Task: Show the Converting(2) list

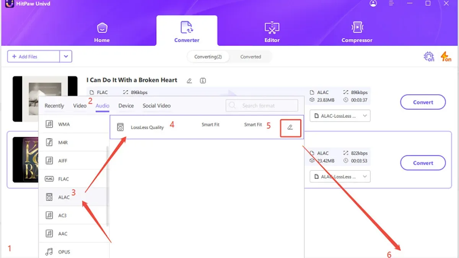Action: pyautogui.click(x=208, y=57)
